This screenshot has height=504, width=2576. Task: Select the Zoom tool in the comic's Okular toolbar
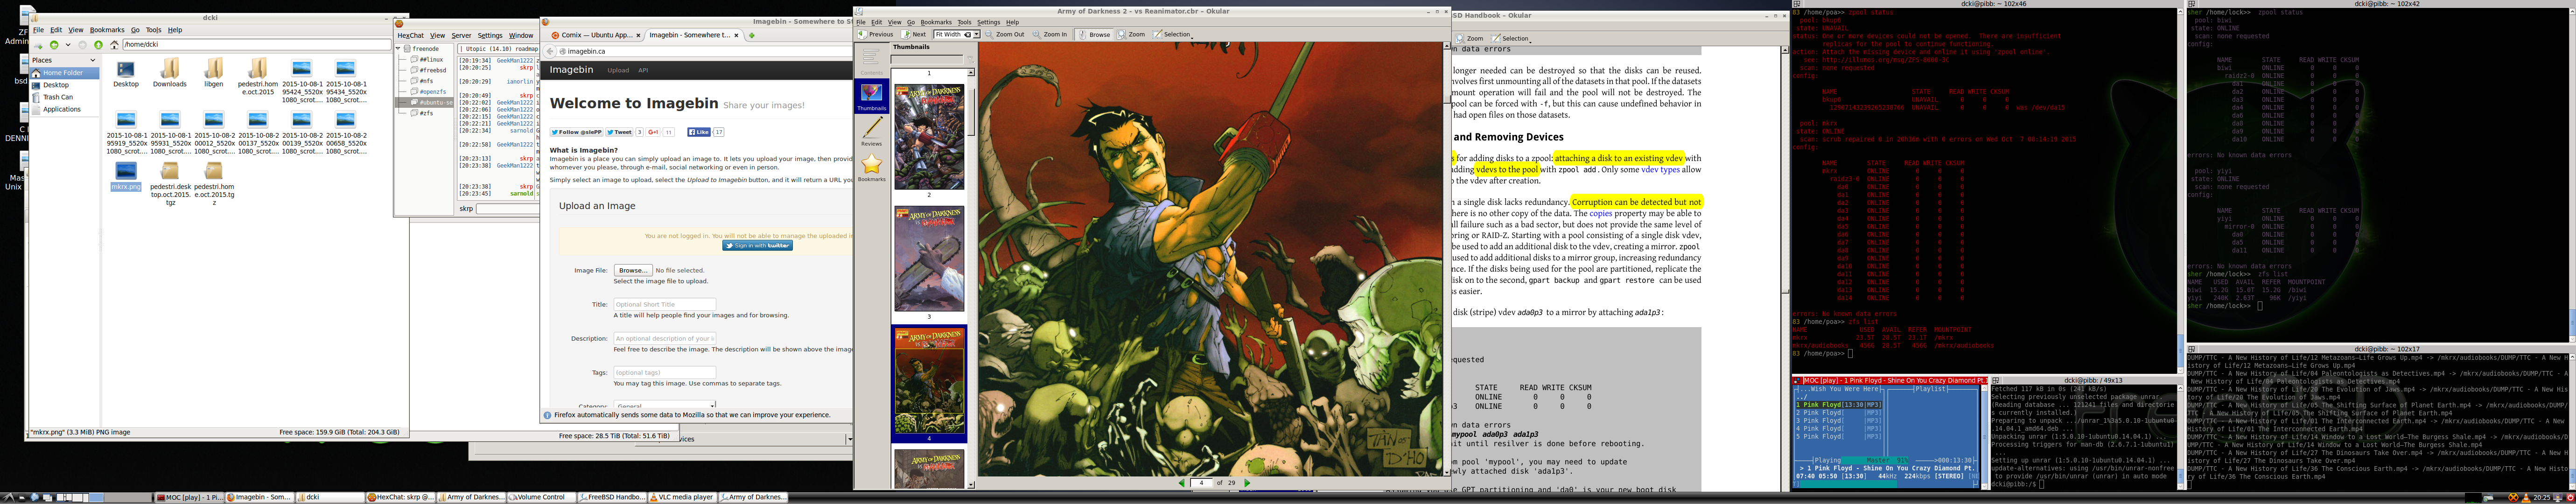click(1131, 35)
